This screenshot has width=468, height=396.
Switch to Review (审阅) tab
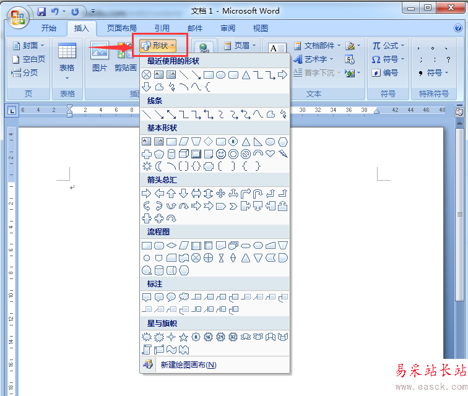pos(228,28)
